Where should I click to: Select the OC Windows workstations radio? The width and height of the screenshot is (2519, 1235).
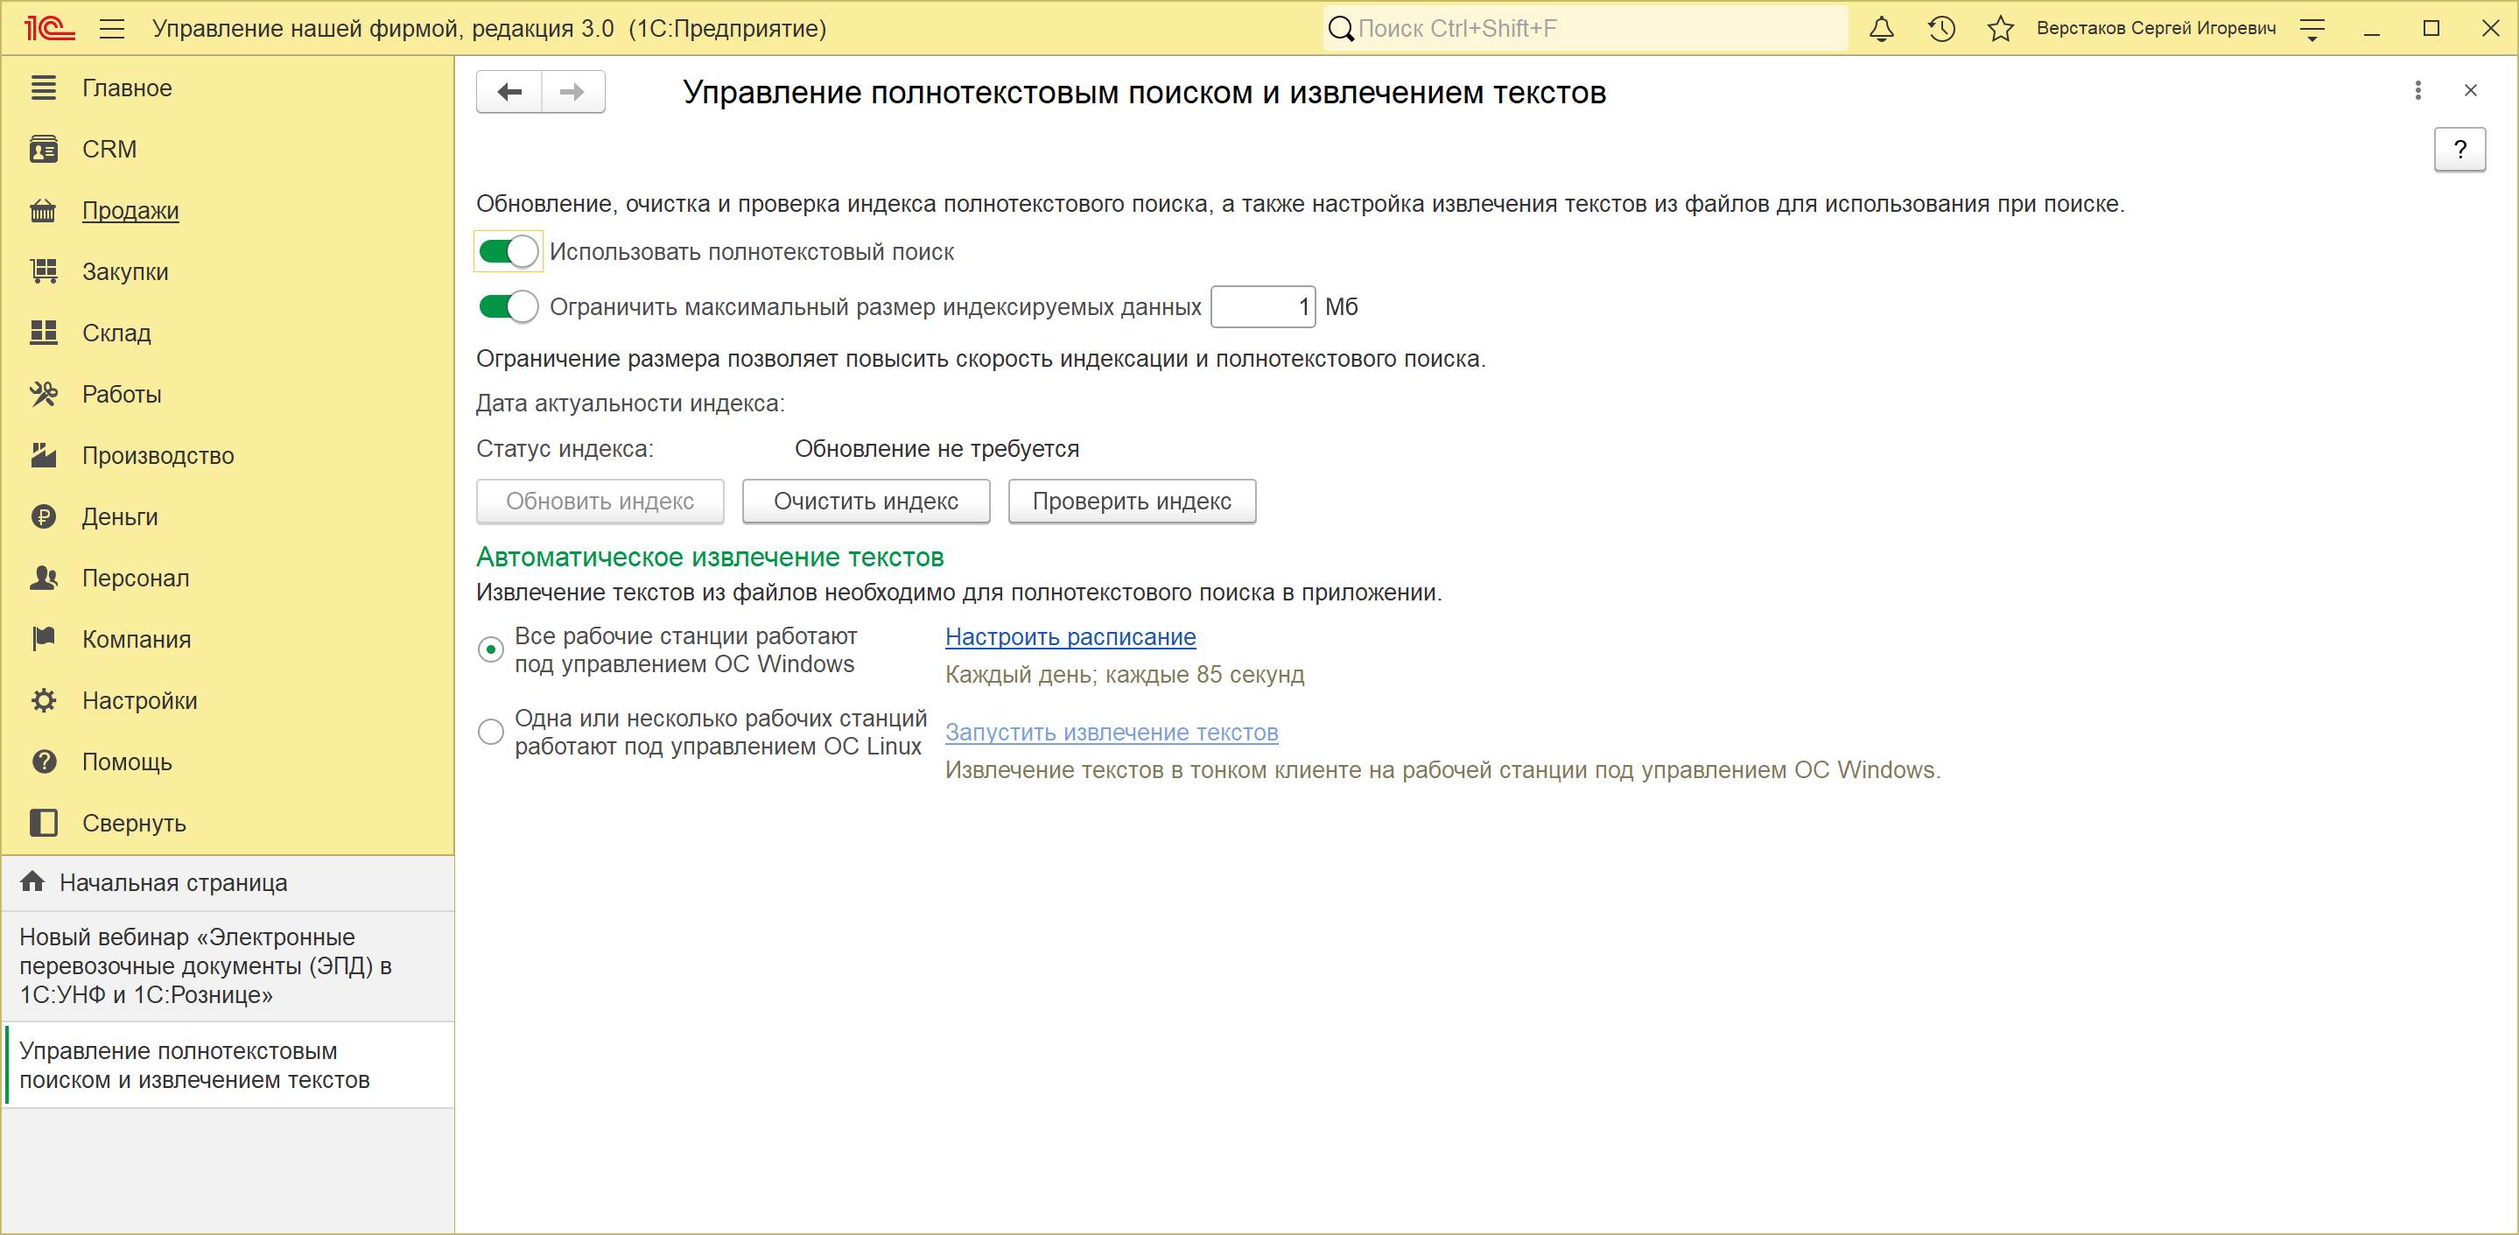(491, 650)
